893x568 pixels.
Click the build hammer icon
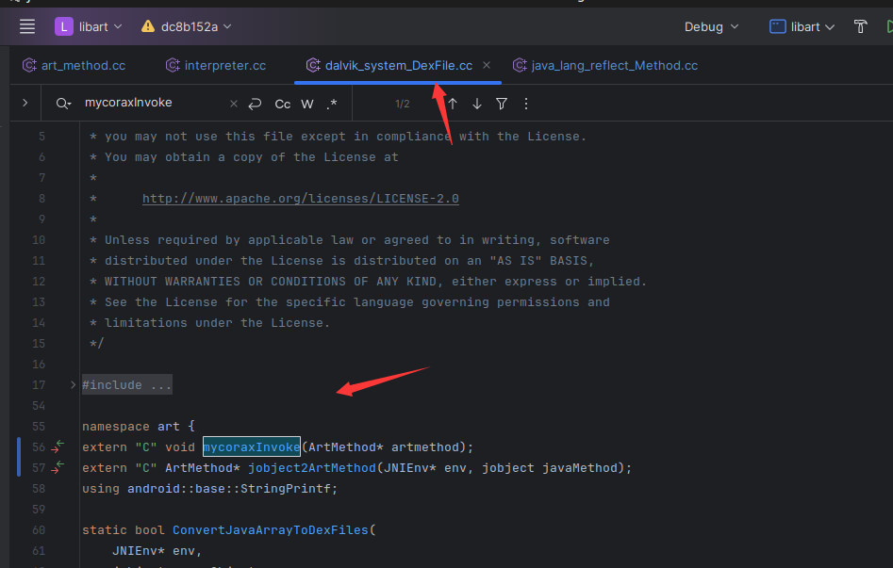coord(860,26)
